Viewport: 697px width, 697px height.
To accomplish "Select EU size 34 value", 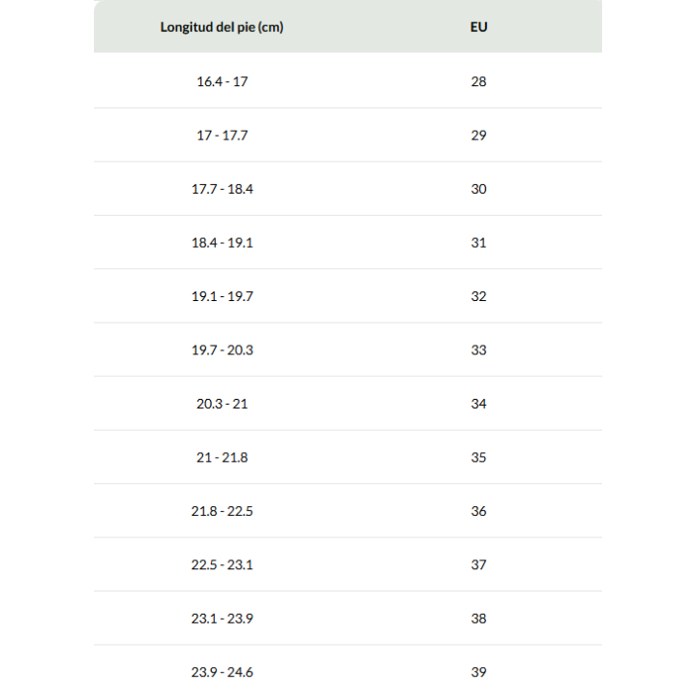I will pyautogui.click(x=479, y=404).
